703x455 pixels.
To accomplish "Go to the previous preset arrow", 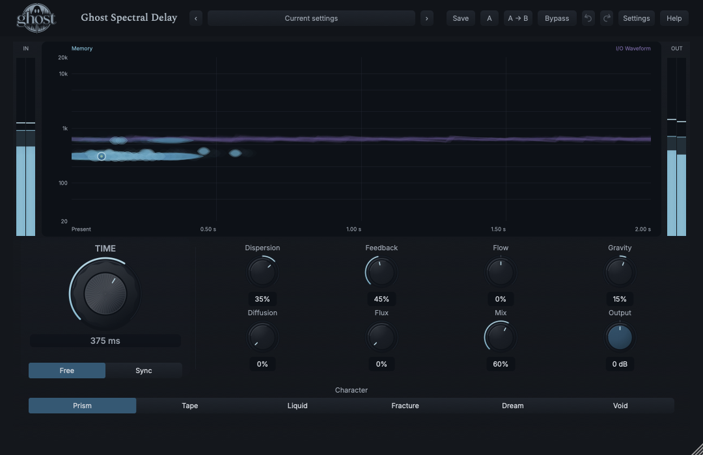I will pos(196,18).
